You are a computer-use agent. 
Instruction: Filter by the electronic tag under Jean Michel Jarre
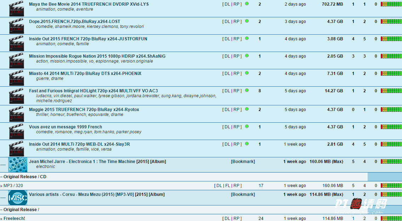click(46, 167)
